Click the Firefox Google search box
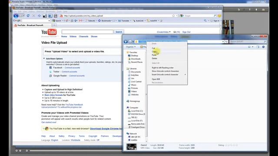This screenshot has width=278, height=156. click(x=199, y=16)
